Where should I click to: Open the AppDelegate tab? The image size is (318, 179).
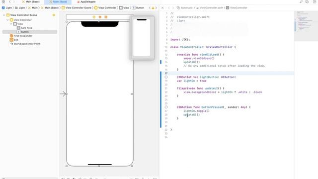[x=86, y=1]
